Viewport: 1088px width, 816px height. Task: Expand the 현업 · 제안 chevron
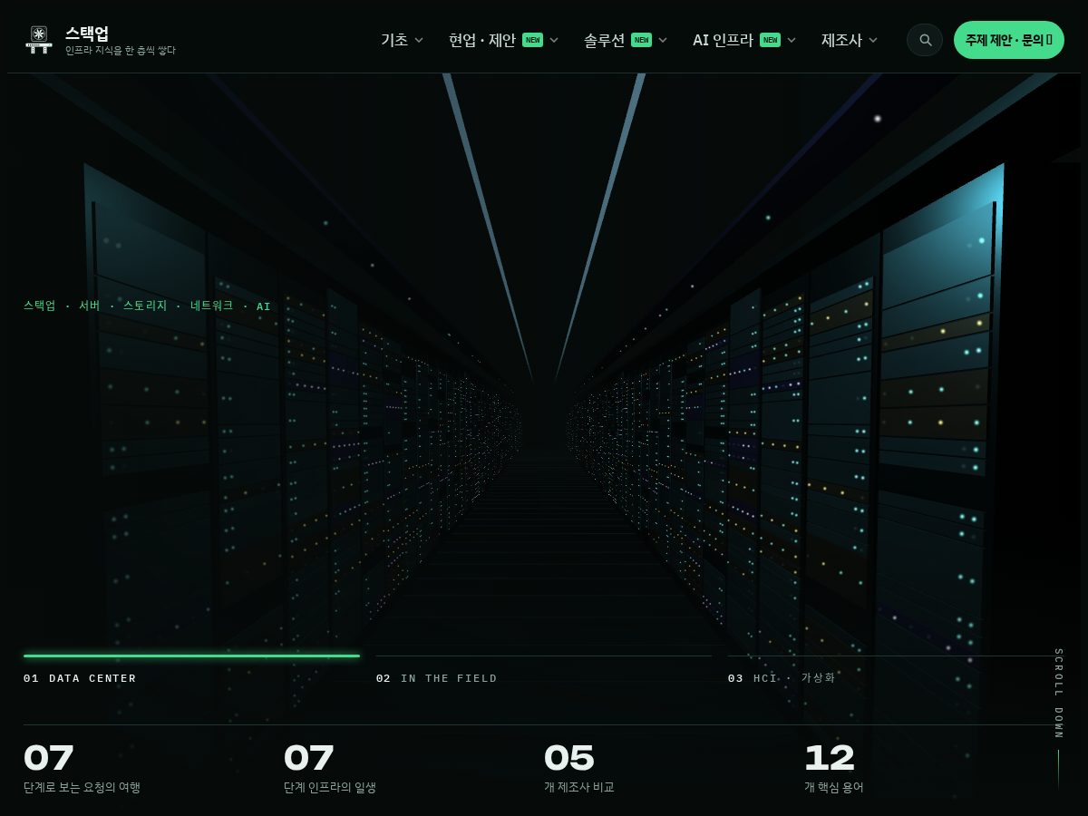554,40
